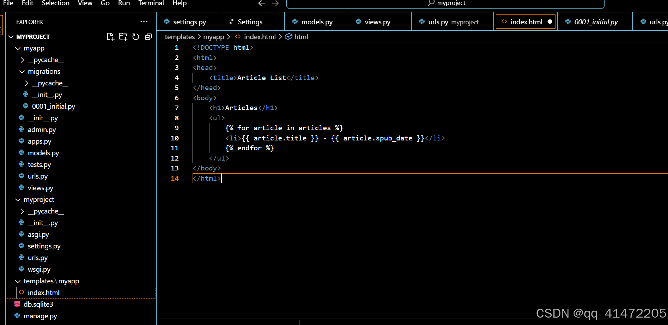Click the templates breadcrumb above the editor
Image resolution: width=668 pixels, height=325 pixels.
coord(180,36)
